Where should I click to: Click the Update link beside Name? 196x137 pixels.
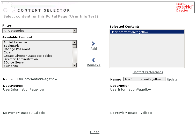[x=172, y=79]
